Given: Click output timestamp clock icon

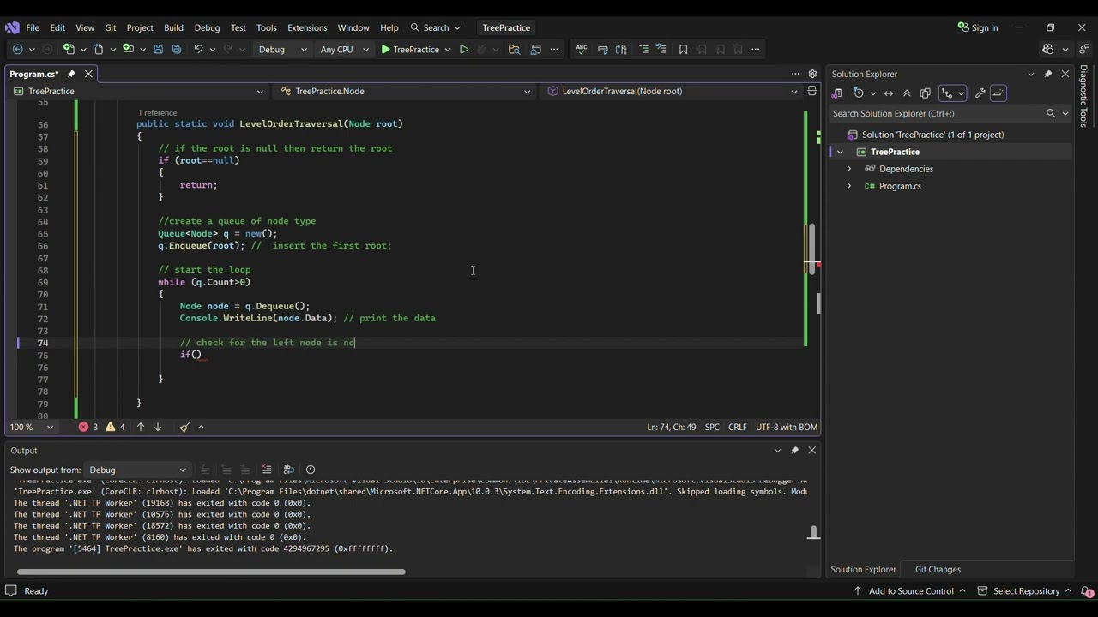Looking at the screenshot, I should pyautogui.click(x=311, y=470).
